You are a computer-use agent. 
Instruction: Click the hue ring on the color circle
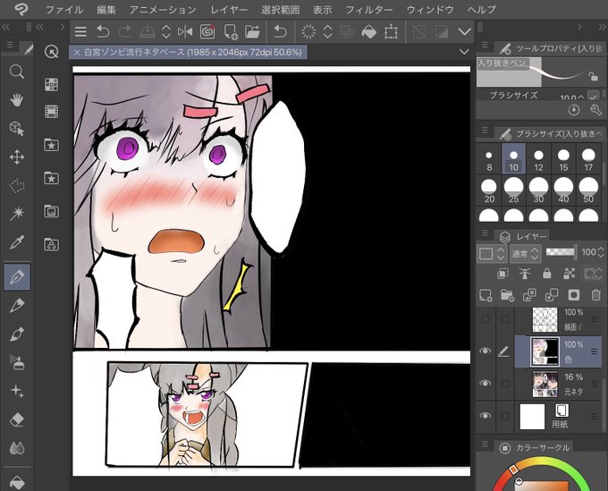[543, 461]
